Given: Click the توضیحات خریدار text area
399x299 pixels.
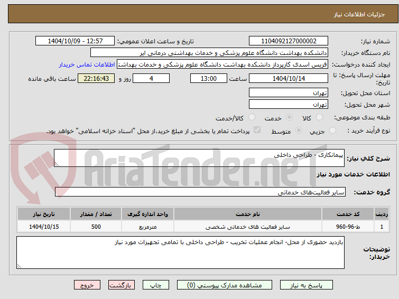Looking at the screenshot, I should tap(180, 253).
